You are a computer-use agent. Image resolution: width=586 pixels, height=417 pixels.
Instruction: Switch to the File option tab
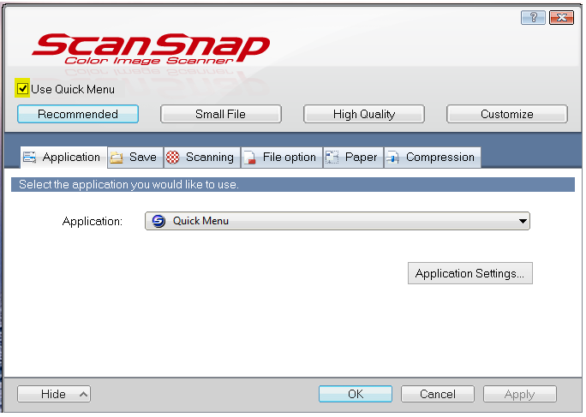tap(282, 158)
